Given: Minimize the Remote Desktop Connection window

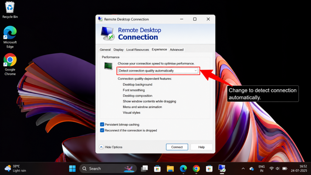Looking at the screenshot, I should [x=182, y=19].
